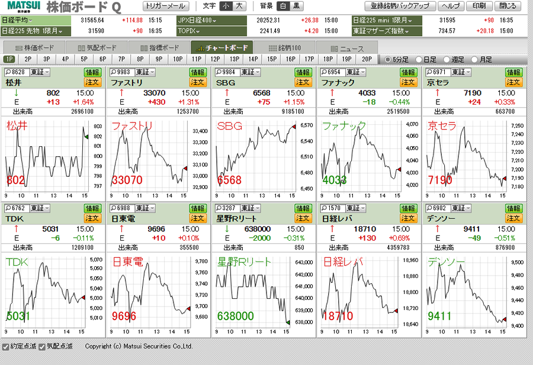Select the 5分足 radio button
The image size is (533, 365).
coord(388,60)
